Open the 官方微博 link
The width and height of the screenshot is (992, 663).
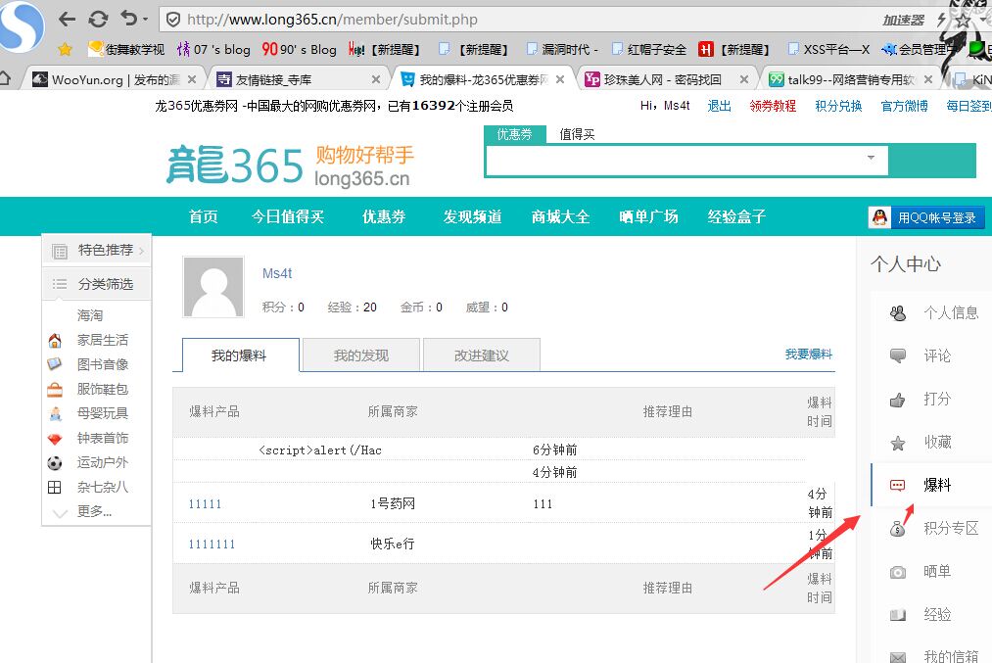[x=904, y=106]
